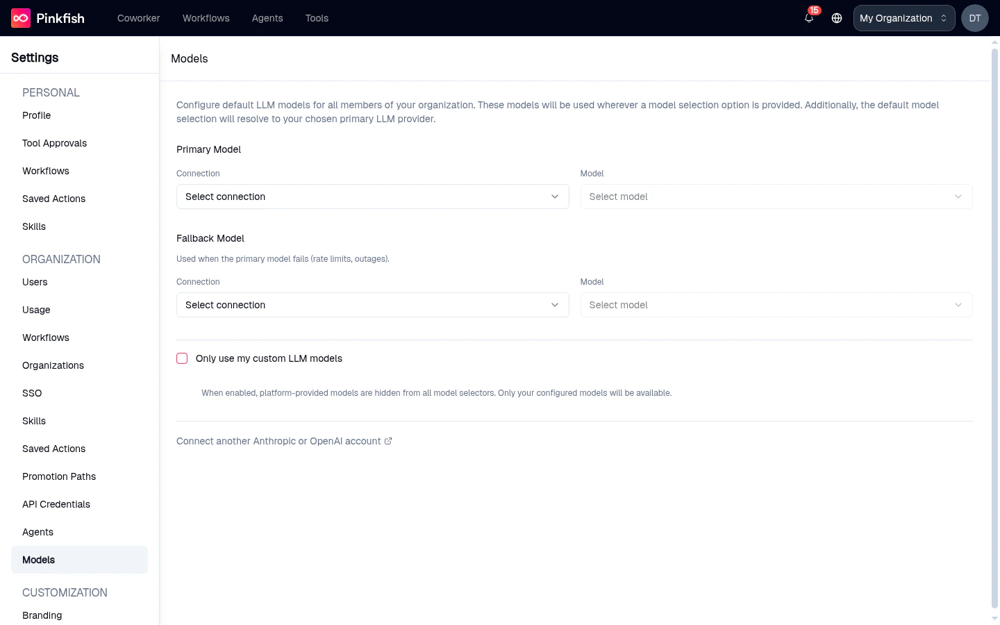
Task: Click the Pinkfish logo icon
Action: point(20,18)
